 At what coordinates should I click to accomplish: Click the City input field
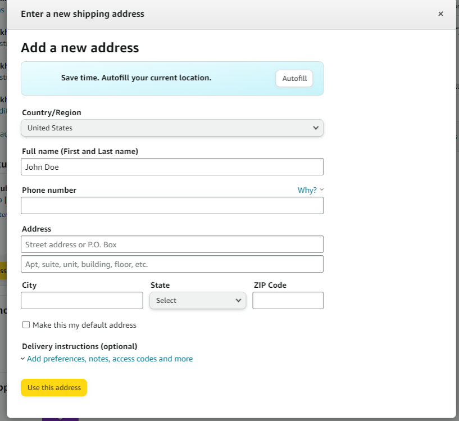[x=82, y=300]
